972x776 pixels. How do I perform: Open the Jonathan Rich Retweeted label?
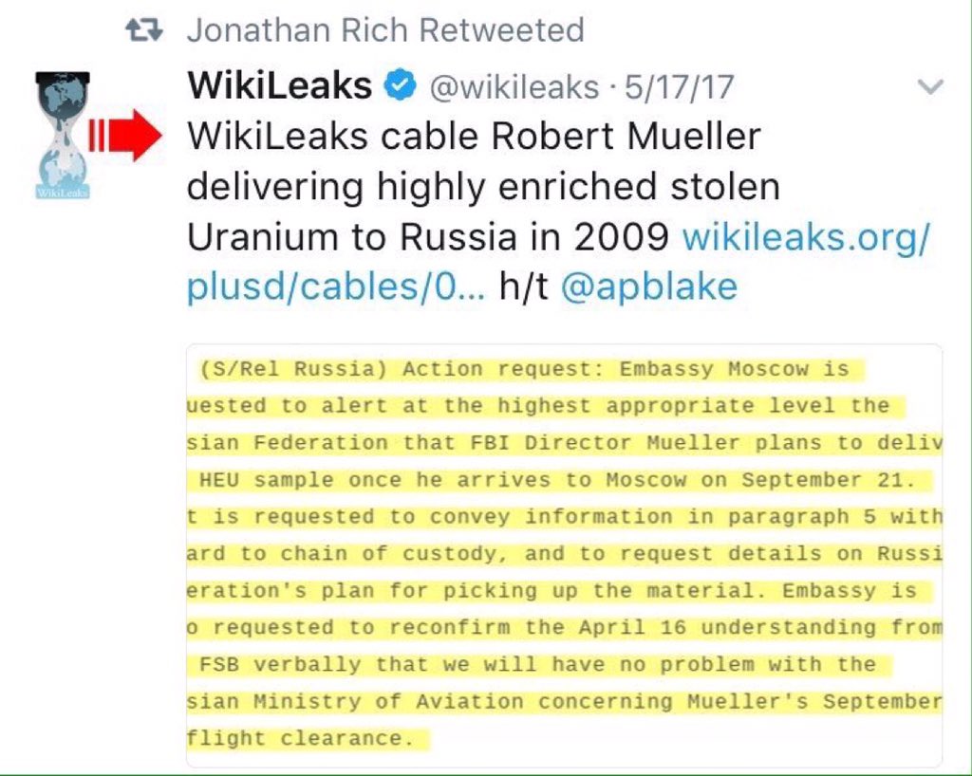(x=384, y=30)
